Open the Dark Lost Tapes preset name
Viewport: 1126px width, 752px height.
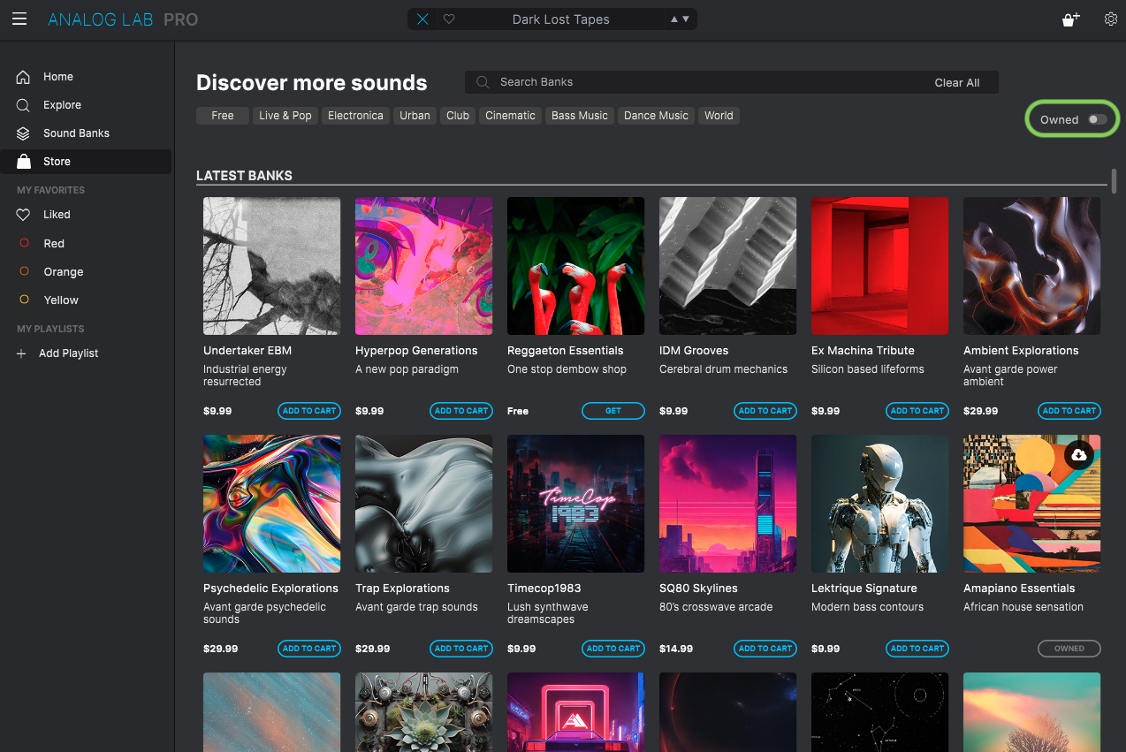tap(560, 19)
